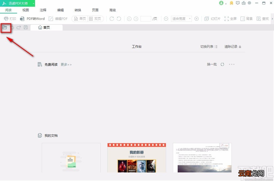The image size is (274, 181).
Task: Open the 查找 search tool
Action: [262, 19]
